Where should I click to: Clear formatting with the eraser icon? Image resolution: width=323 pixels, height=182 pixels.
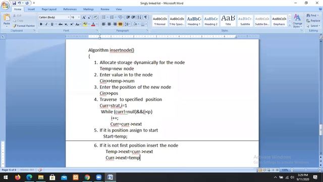coord(95,17)
